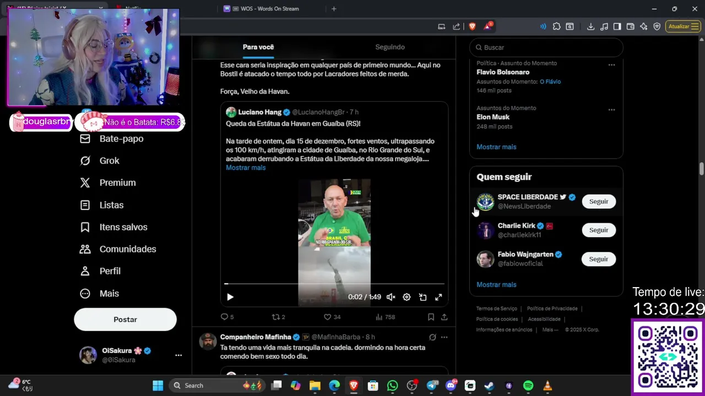Open Política de Privacidade link
This screenshot has height=396, width=705.
coord(552,309)
